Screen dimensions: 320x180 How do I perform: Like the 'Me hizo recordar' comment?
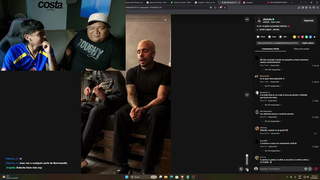313,65
